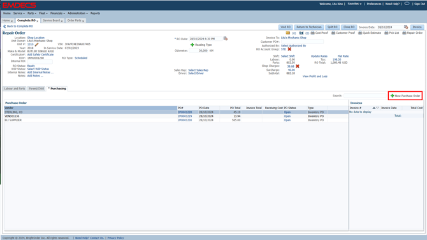
Task: Click the pencil icon beside Unit number
Action: click(36, 44)
